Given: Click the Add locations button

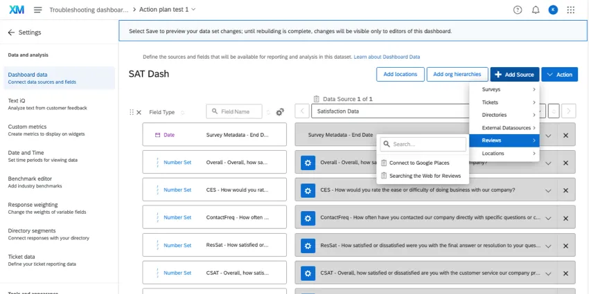Looking at the screenshot, I should (400, 75).
